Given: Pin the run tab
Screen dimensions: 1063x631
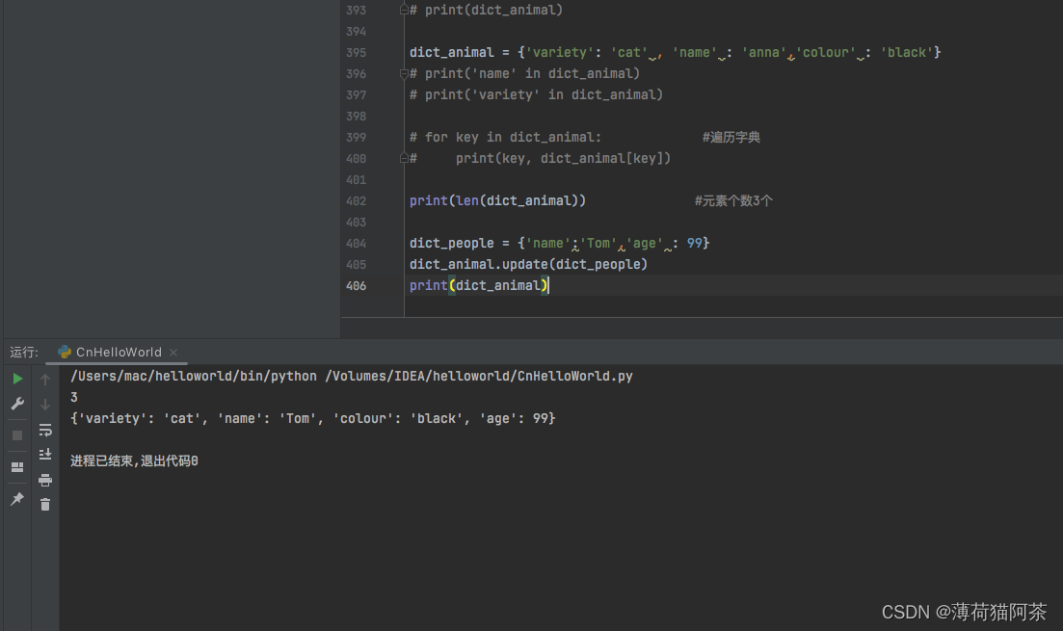Looking at the screenshot, I should tap(16, 498).
